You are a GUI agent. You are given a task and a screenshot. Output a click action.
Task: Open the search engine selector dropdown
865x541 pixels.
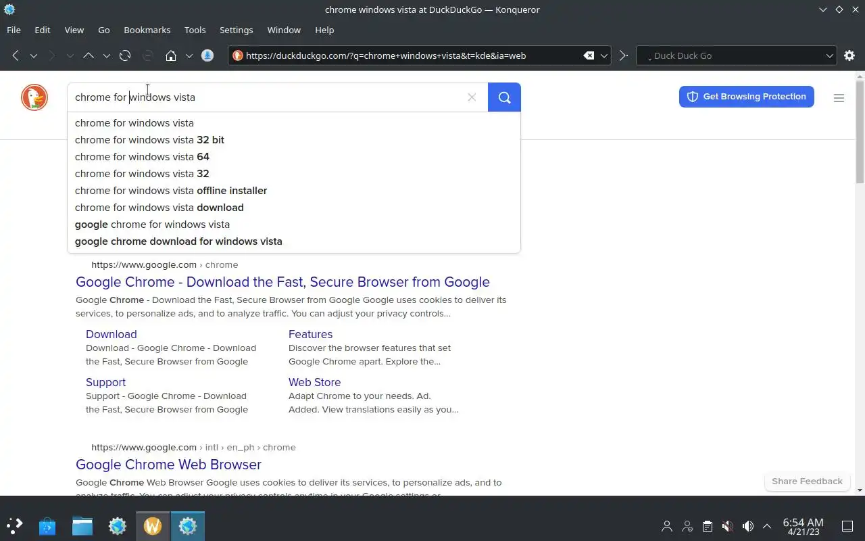[830, 55]
